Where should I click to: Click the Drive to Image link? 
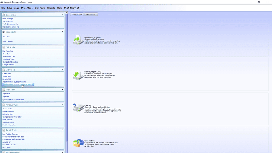pos(8,19)
